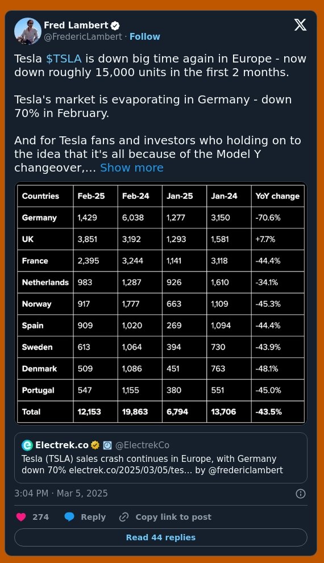Open the Tesla sales table image
The height and width of the screenshot is (563, 324).
coord(161,303)
